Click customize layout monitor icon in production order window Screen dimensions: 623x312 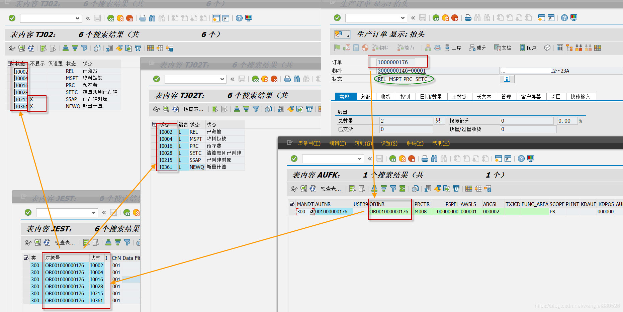point(574,18)
